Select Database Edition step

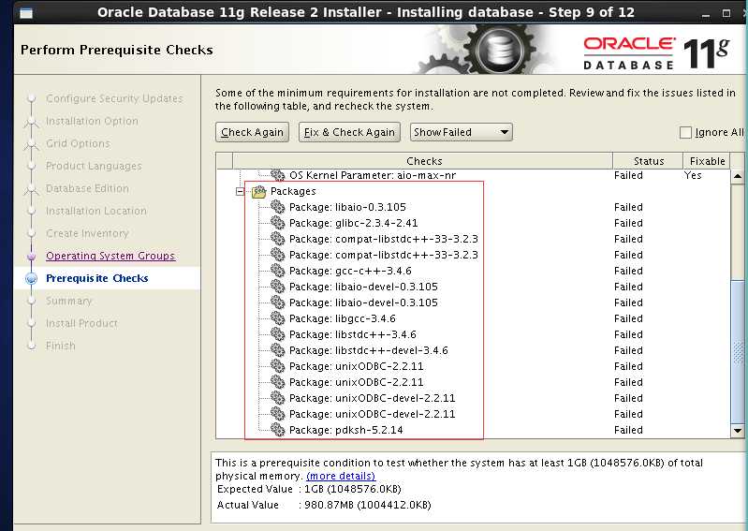[x=87, y=188]
